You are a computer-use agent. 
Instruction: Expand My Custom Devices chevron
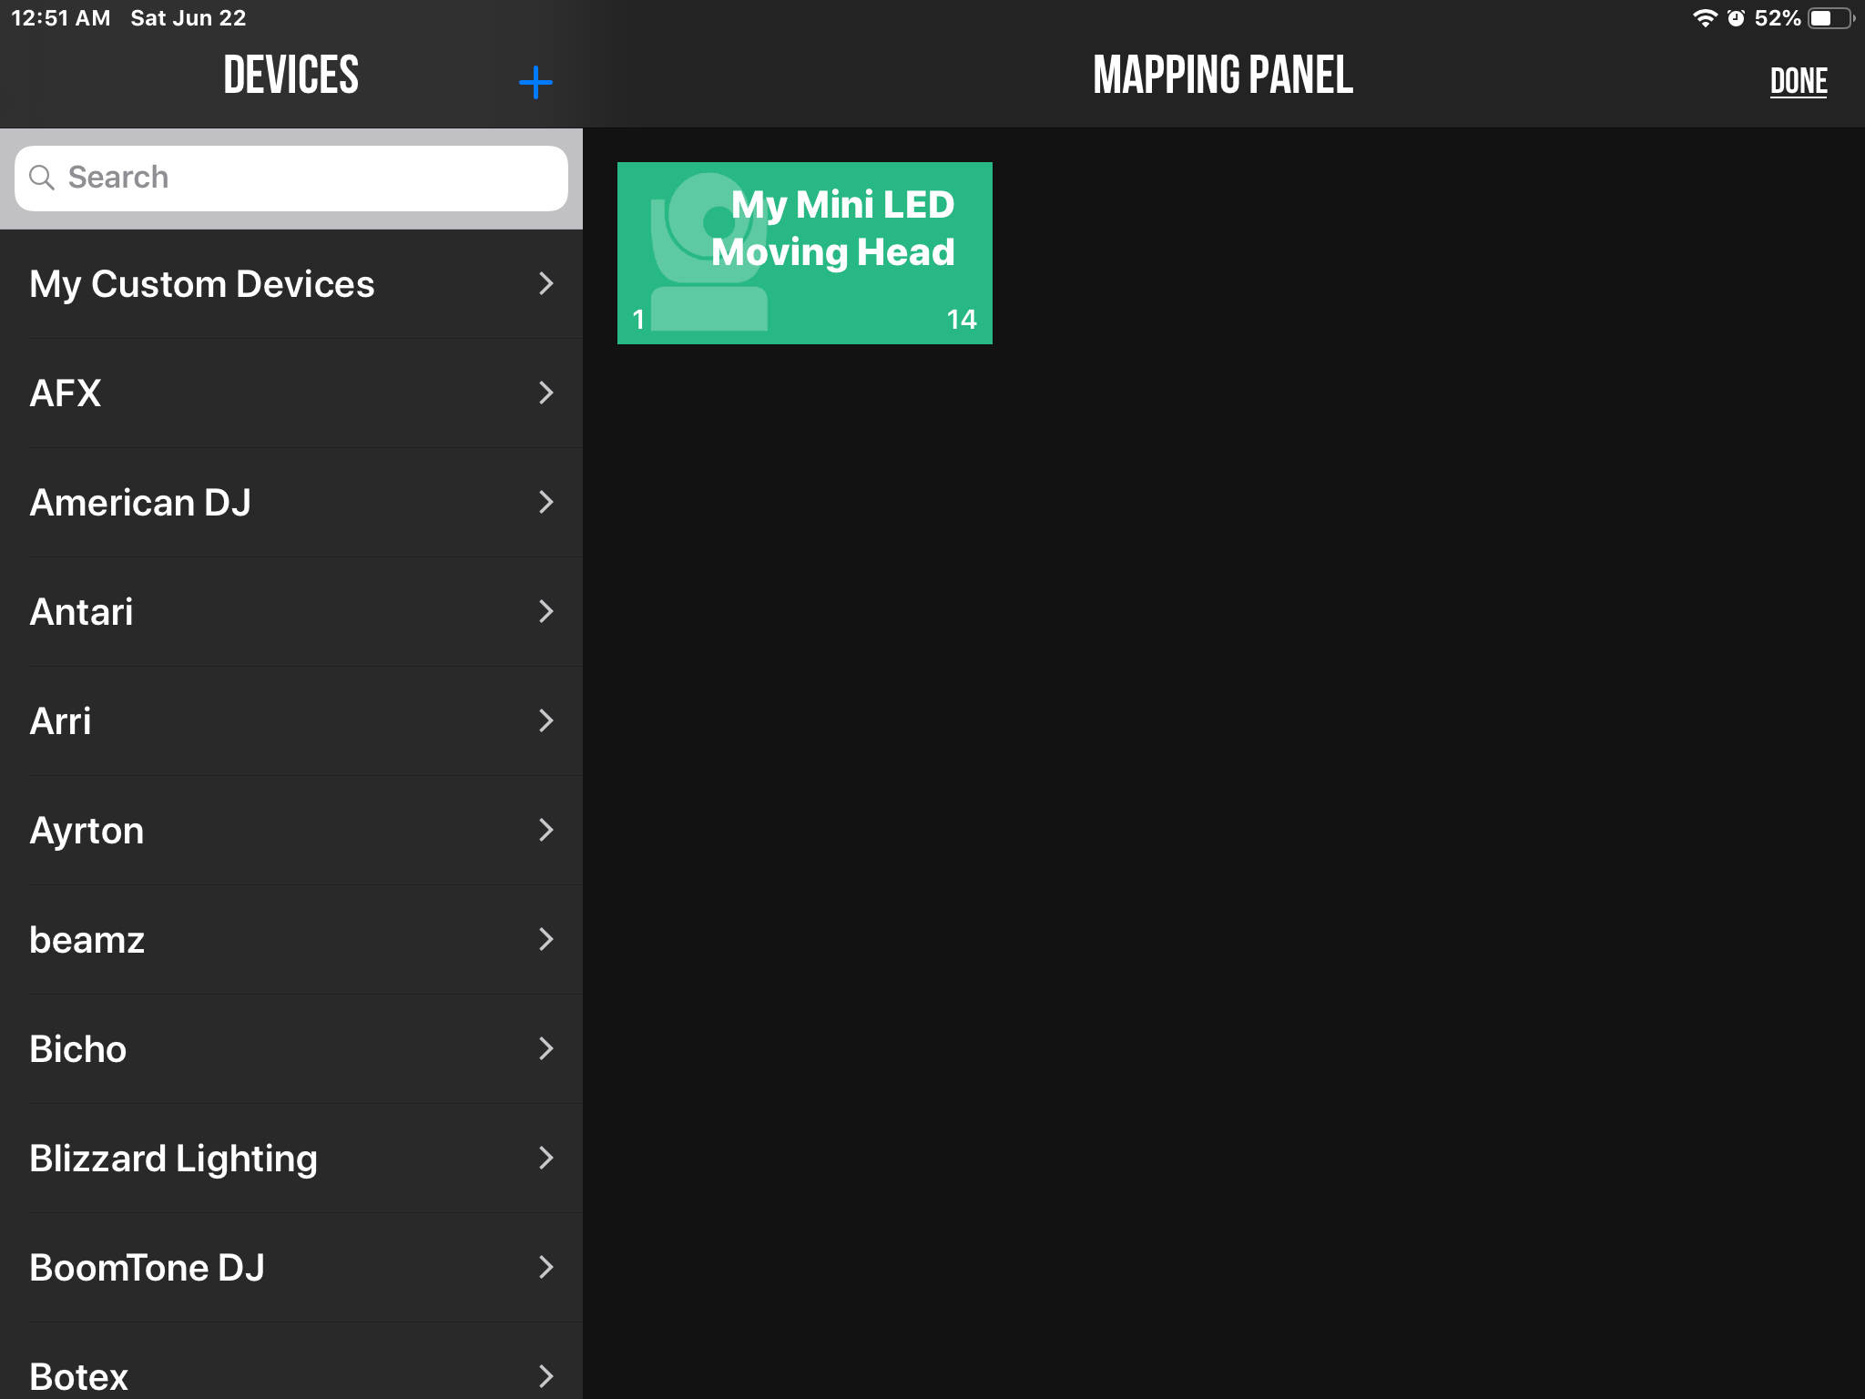545,283
